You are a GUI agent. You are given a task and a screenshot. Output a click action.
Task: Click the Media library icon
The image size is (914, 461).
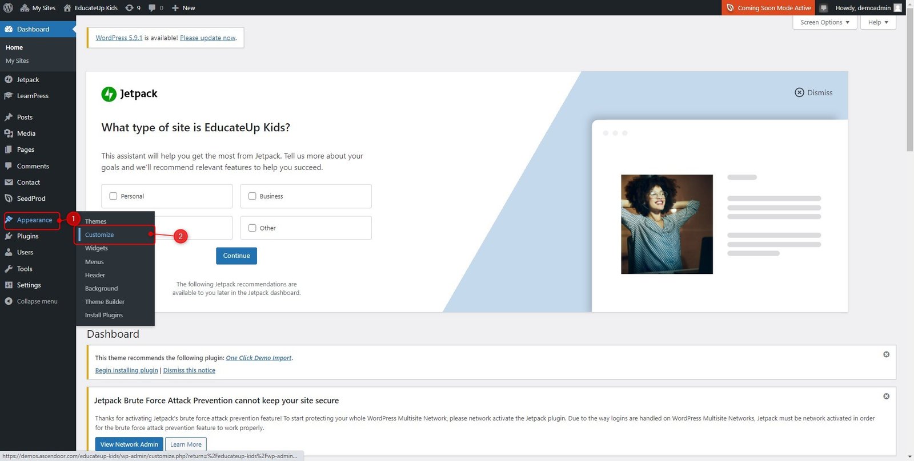[x=9, y=134]
